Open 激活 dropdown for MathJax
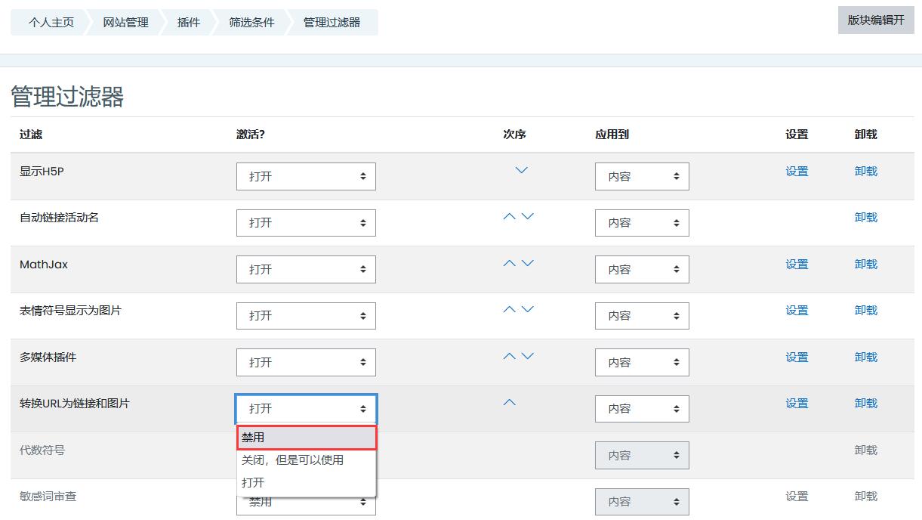 306,269
